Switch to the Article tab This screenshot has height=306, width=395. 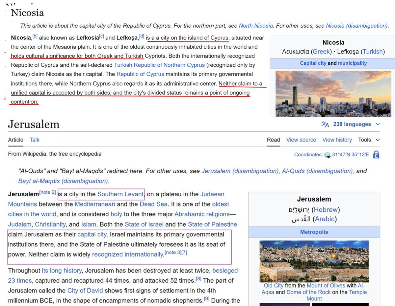15,140
